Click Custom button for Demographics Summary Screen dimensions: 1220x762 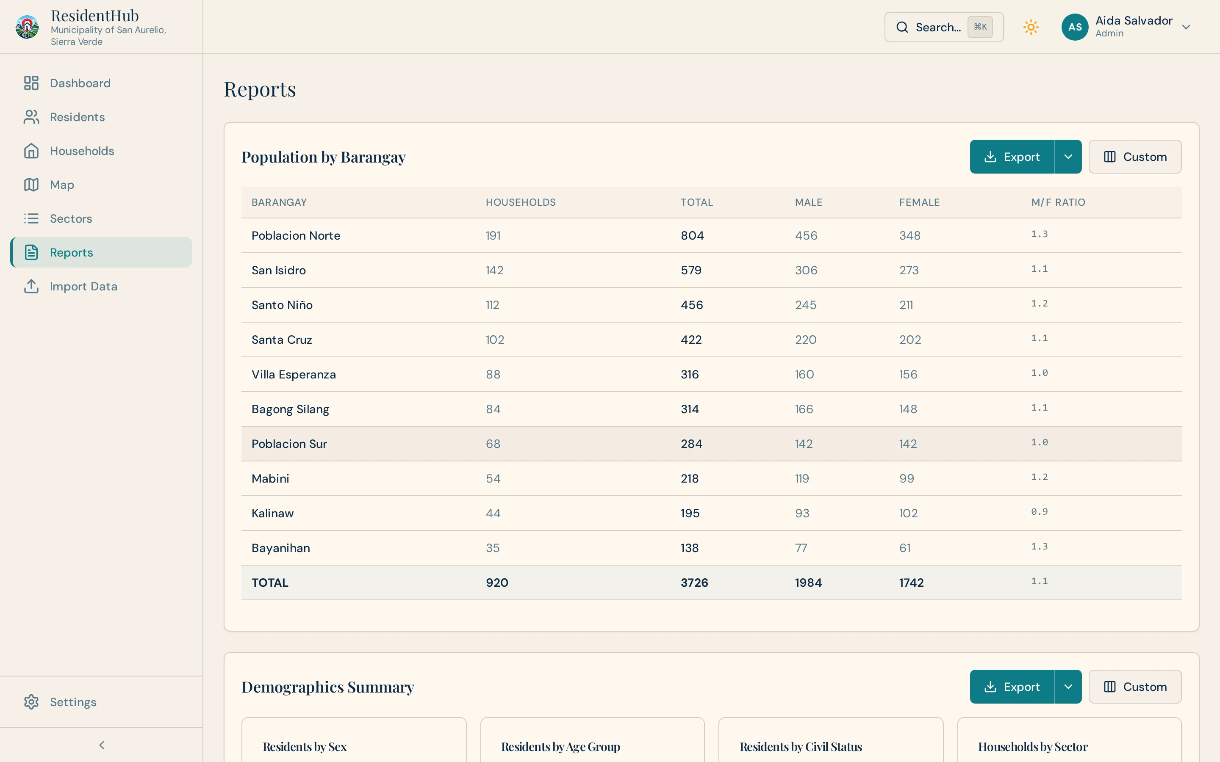(x=1135, y=686)
